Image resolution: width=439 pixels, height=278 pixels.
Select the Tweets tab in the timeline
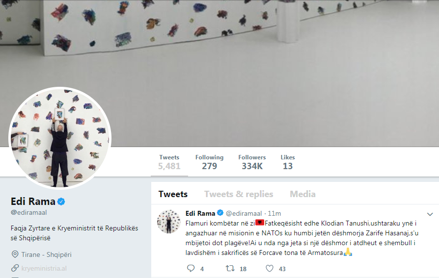click(x=173, y=194)
